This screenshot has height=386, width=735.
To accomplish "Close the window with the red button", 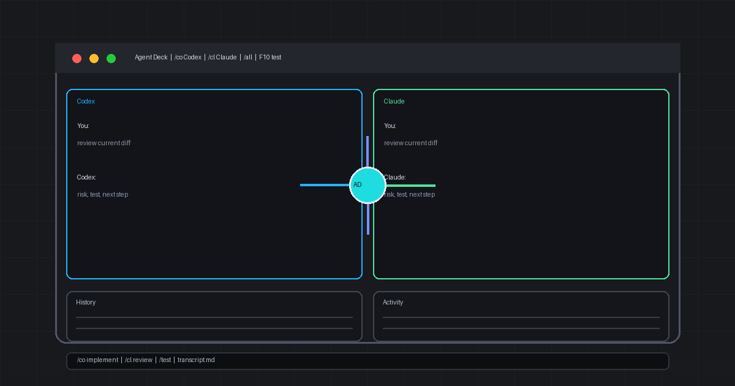I will tap(77, 58).
